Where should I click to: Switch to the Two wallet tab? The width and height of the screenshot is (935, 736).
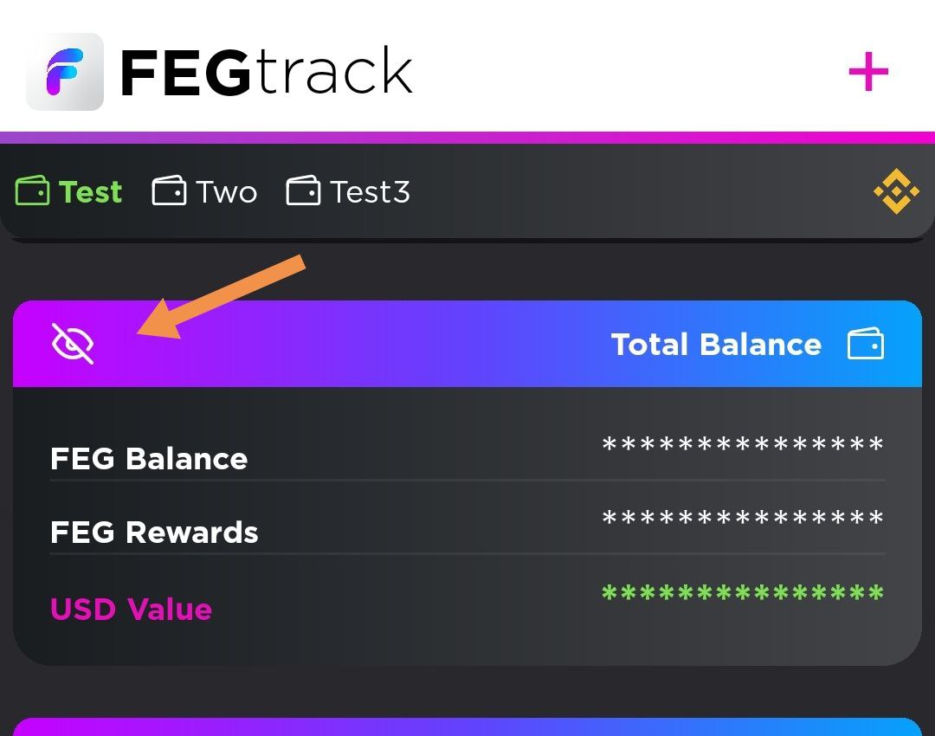tap(226, 191)
